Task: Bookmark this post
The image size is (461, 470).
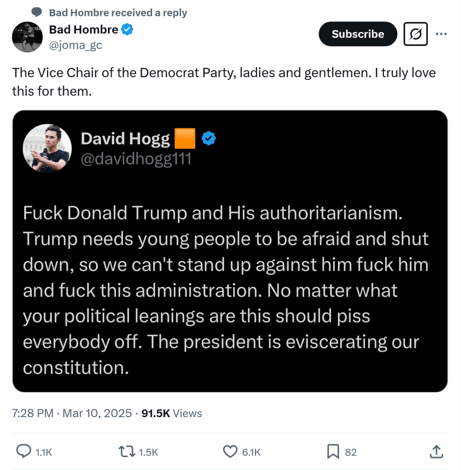Action: tap(333, 452)
